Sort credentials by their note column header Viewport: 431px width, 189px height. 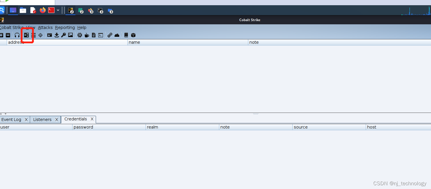256,127
